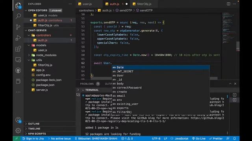The image size is (252, 141).
Task: Open app.js file in explorer
Action: click(50, 70)
